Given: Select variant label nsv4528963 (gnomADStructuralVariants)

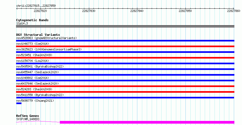Looking at the screenshot, I should (x=46, y=38).
